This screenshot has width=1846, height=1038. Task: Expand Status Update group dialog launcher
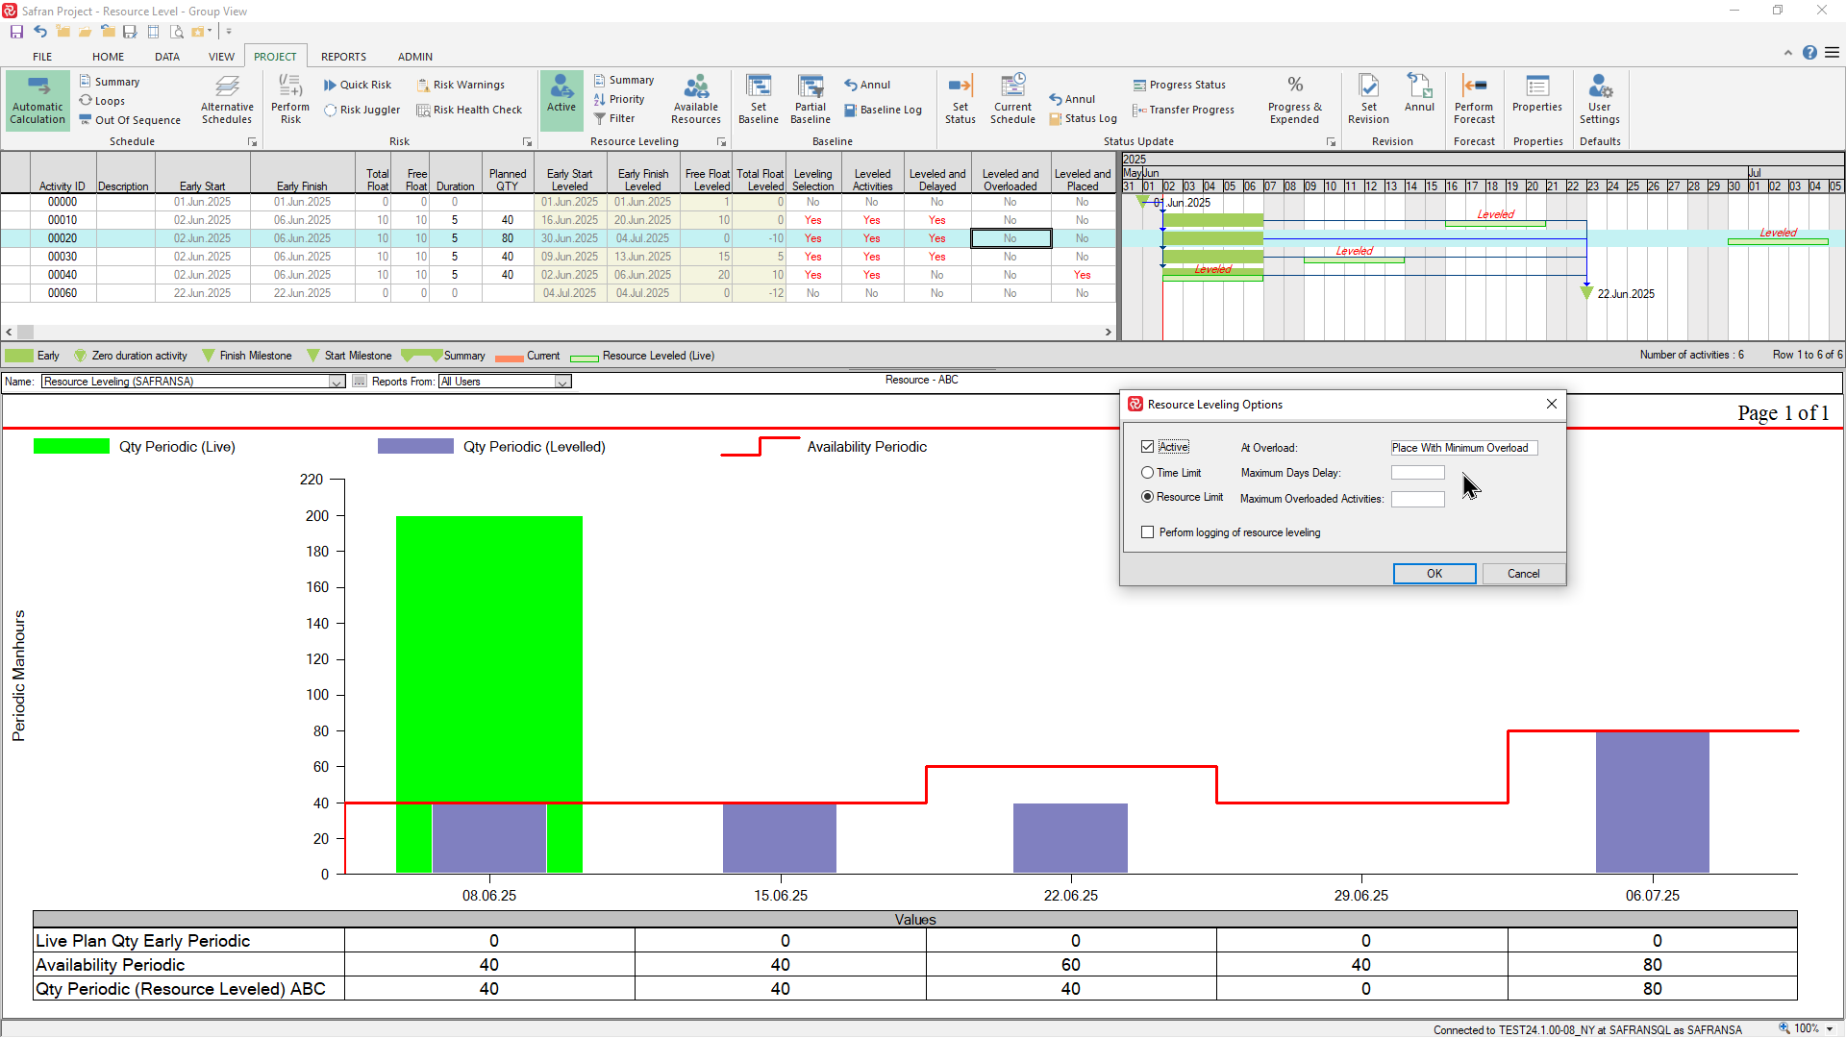pos(1332,142)
